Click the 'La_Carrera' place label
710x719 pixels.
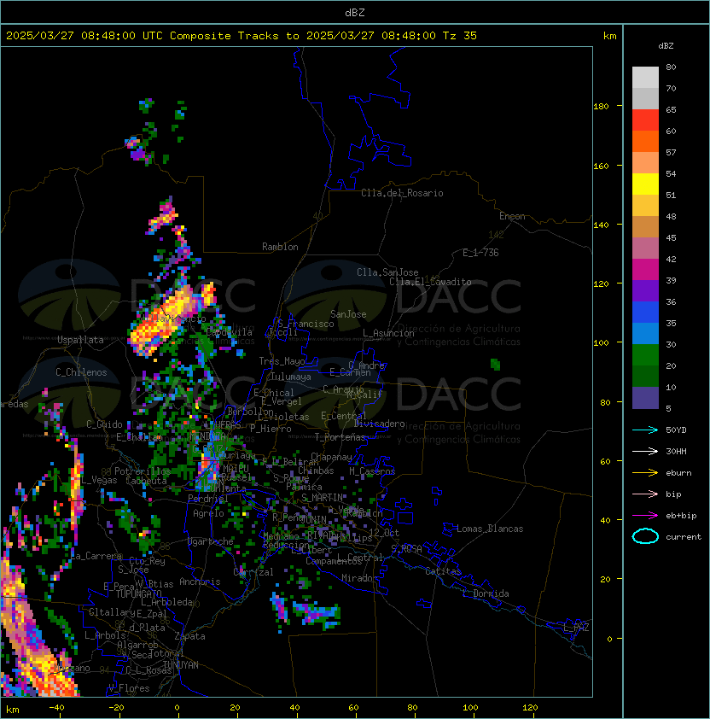tap(96, 556)
